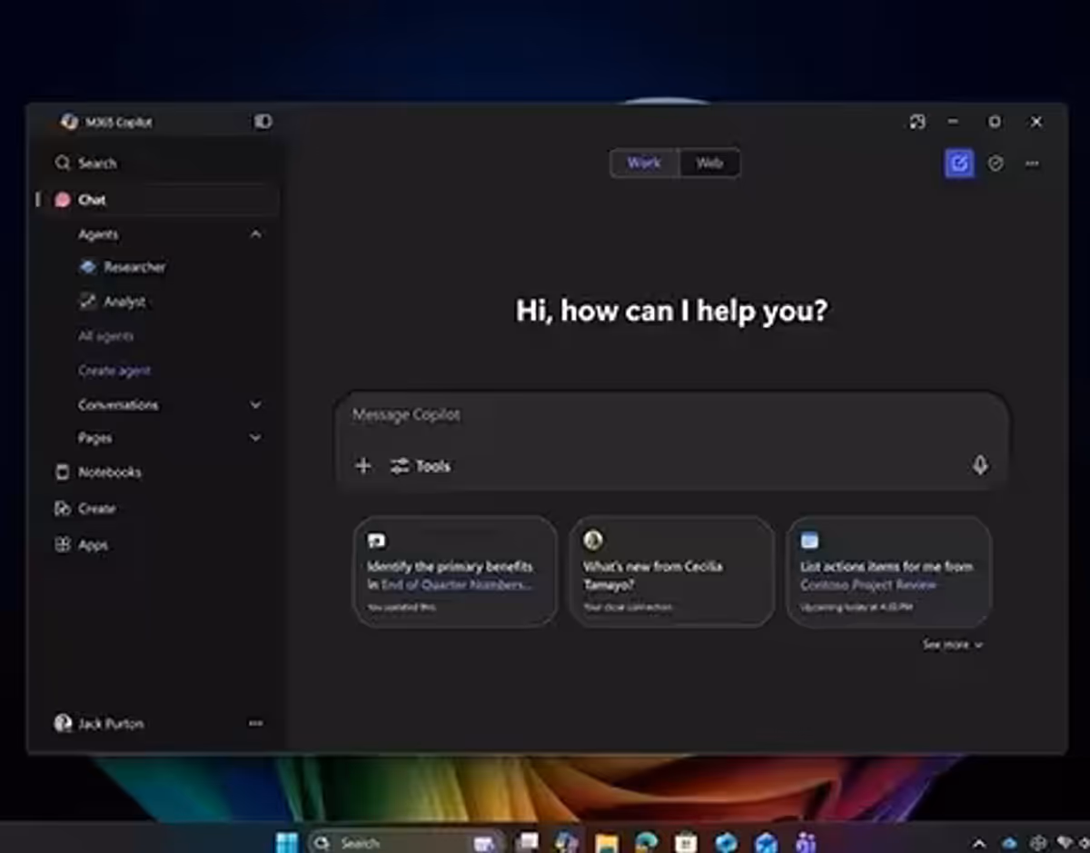Select the End of Quarter Numbers prompt card
The width and height of the screenshot is (1090, 853).
pyautogui.click(x=455, y=571)
